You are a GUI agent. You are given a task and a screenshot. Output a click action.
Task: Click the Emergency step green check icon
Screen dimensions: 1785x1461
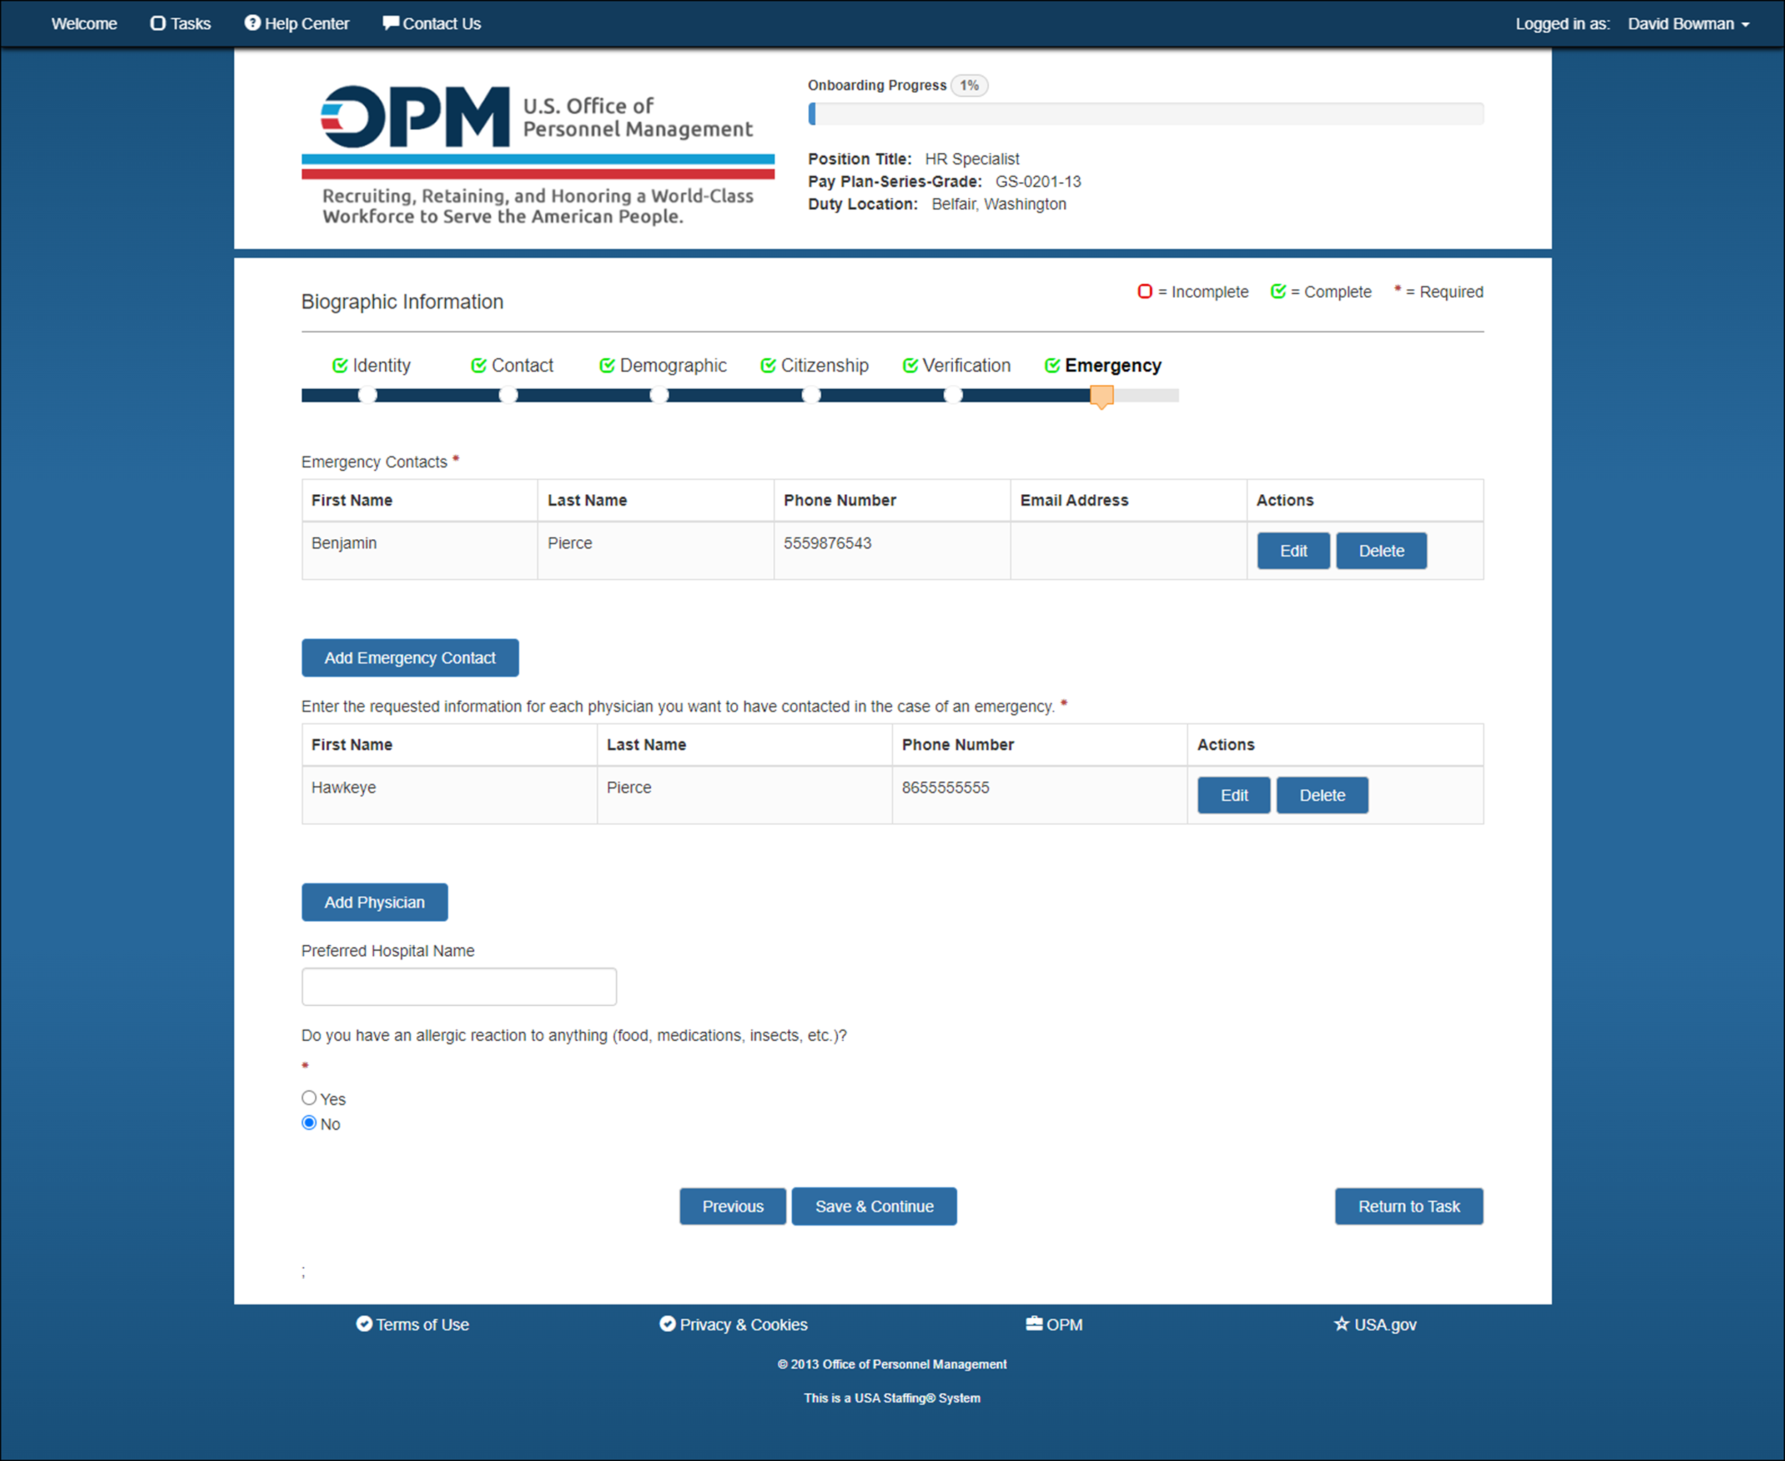tap(1052, 366)
